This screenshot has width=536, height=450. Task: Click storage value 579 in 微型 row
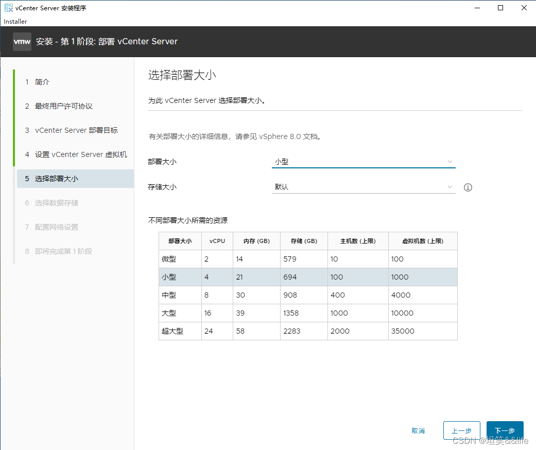coord(290,259)
